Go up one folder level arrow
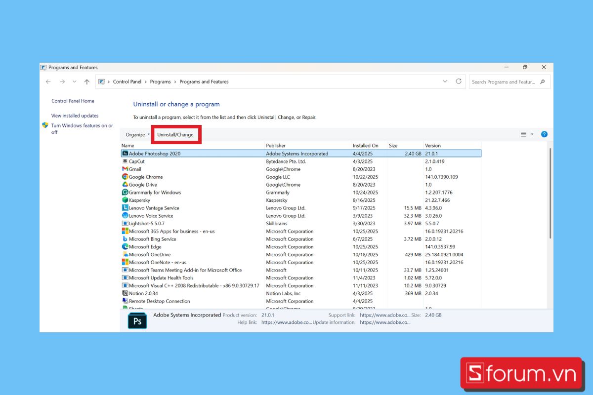The width and height of the screenshot is (593, 395). tap(87, 82)
